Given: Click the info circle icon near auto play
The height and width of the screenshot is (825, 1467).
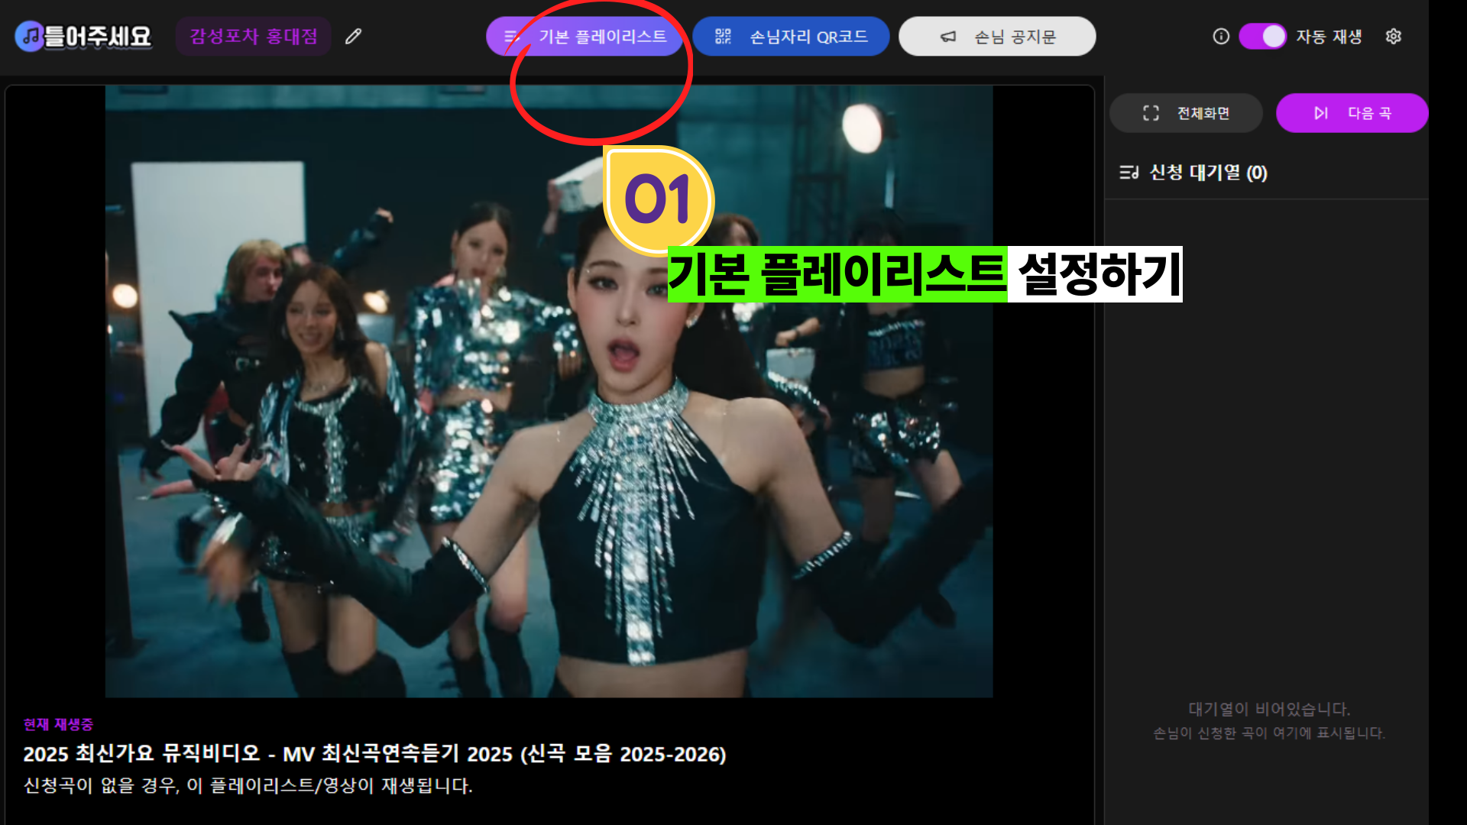Looking at the screenshot, I should coord(1221,36).
